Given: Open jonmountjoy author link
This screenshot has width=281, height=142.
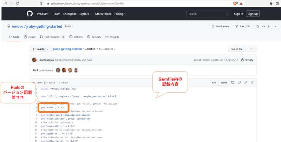Looking at the screenshot, I should point(46,60).
